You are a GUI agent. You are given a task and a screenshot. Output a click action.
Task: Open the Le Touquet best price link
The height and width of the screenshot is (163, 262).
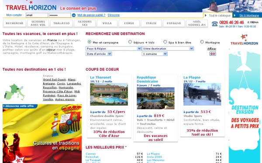(93, 160)
